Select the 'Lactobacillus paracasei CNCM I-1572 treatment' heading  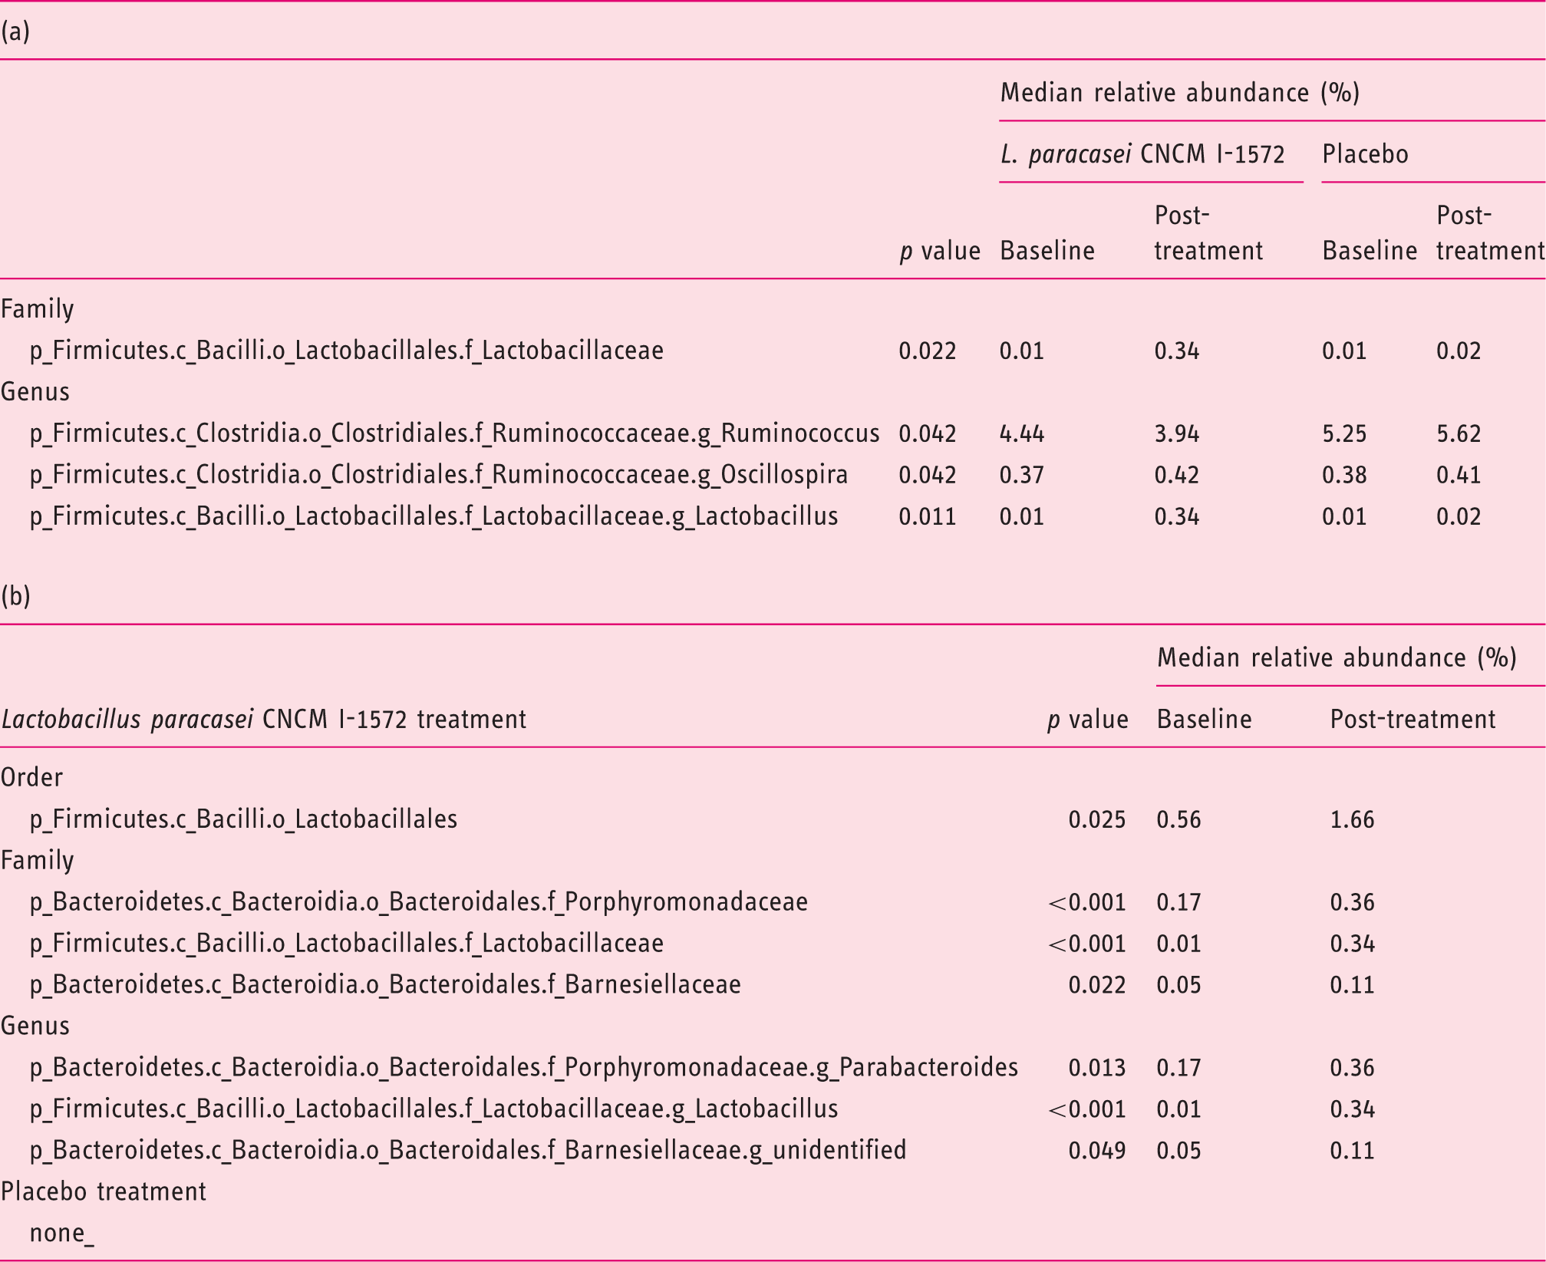[263, 719]
